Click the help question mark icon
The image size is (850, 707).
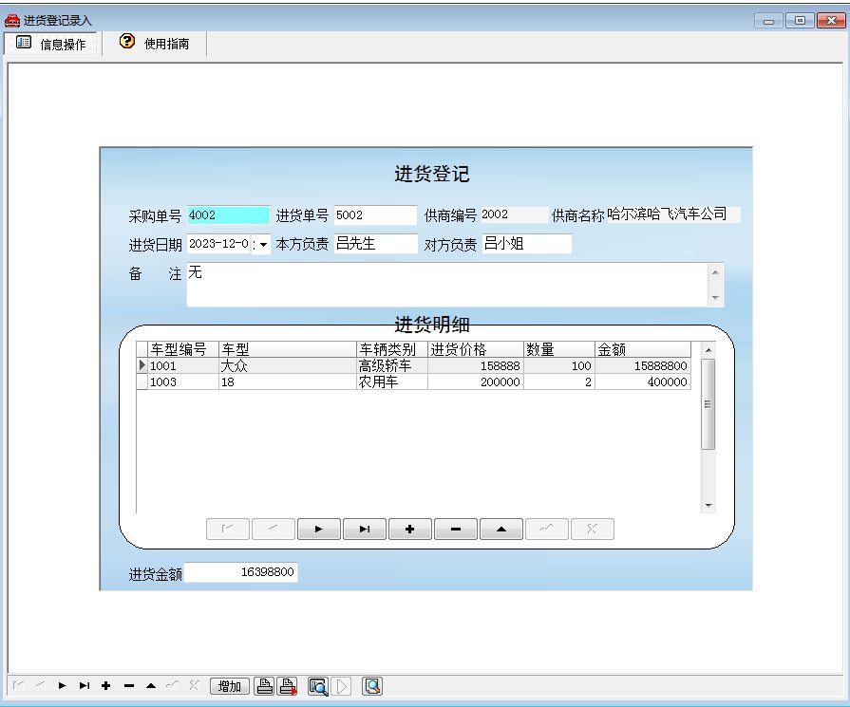click(127, 41)
